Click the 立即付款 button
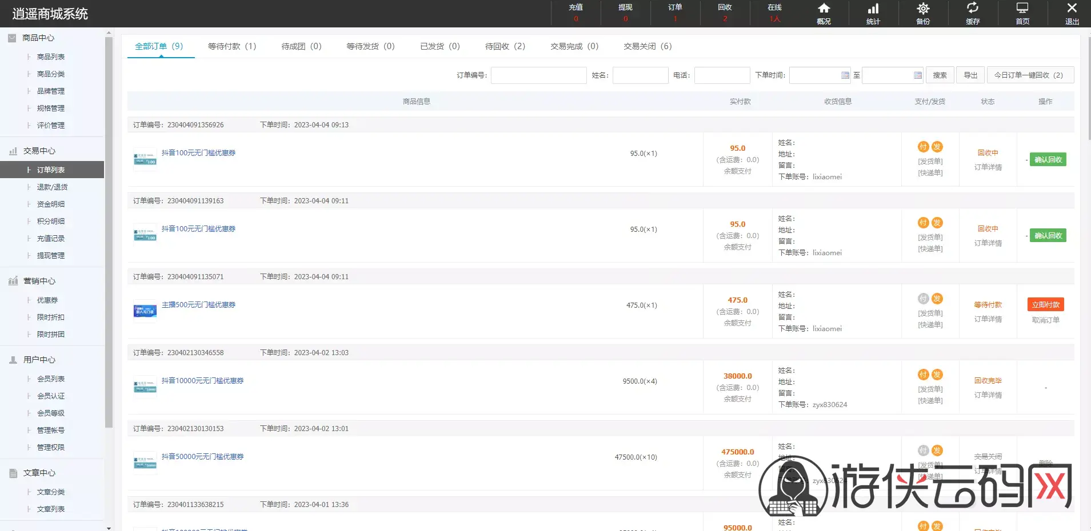The height and width of the screenshot is (531, 1091). coord(1046,305)
